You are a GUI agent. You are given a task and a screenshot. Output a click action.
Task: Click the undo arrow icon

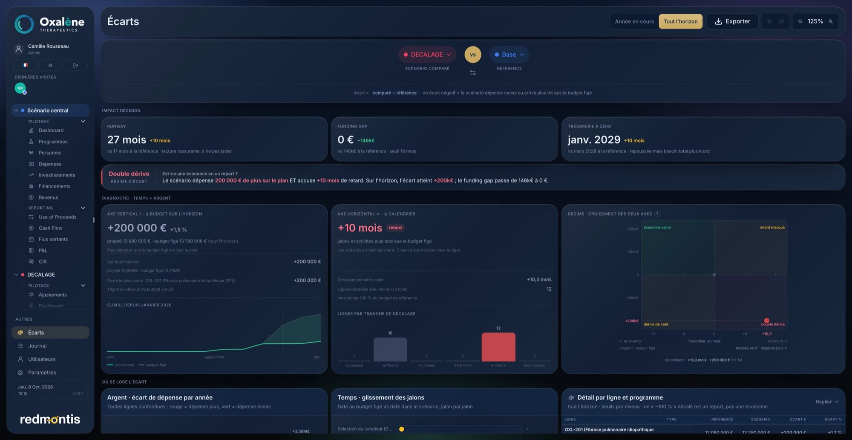coord(769,21)
